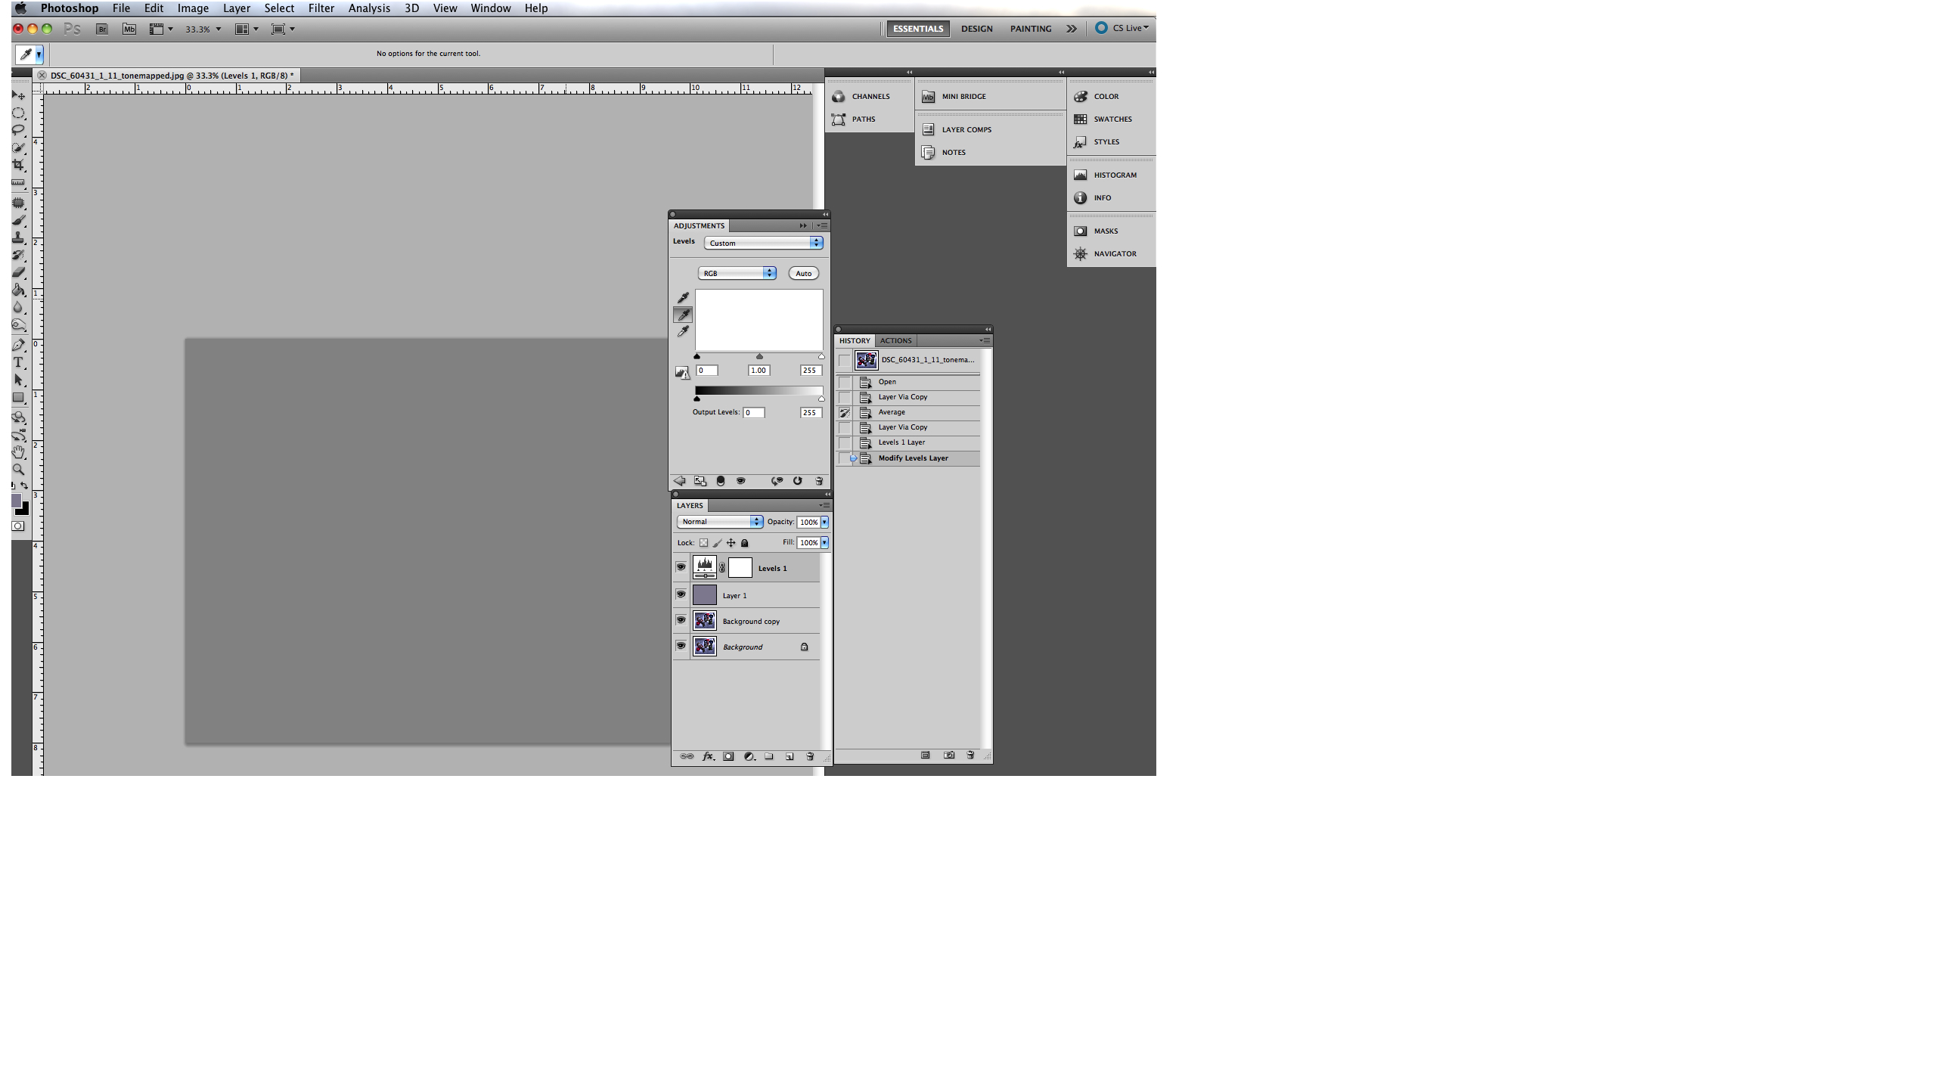
Task: Open the Image menu
Action: point(193,8)
